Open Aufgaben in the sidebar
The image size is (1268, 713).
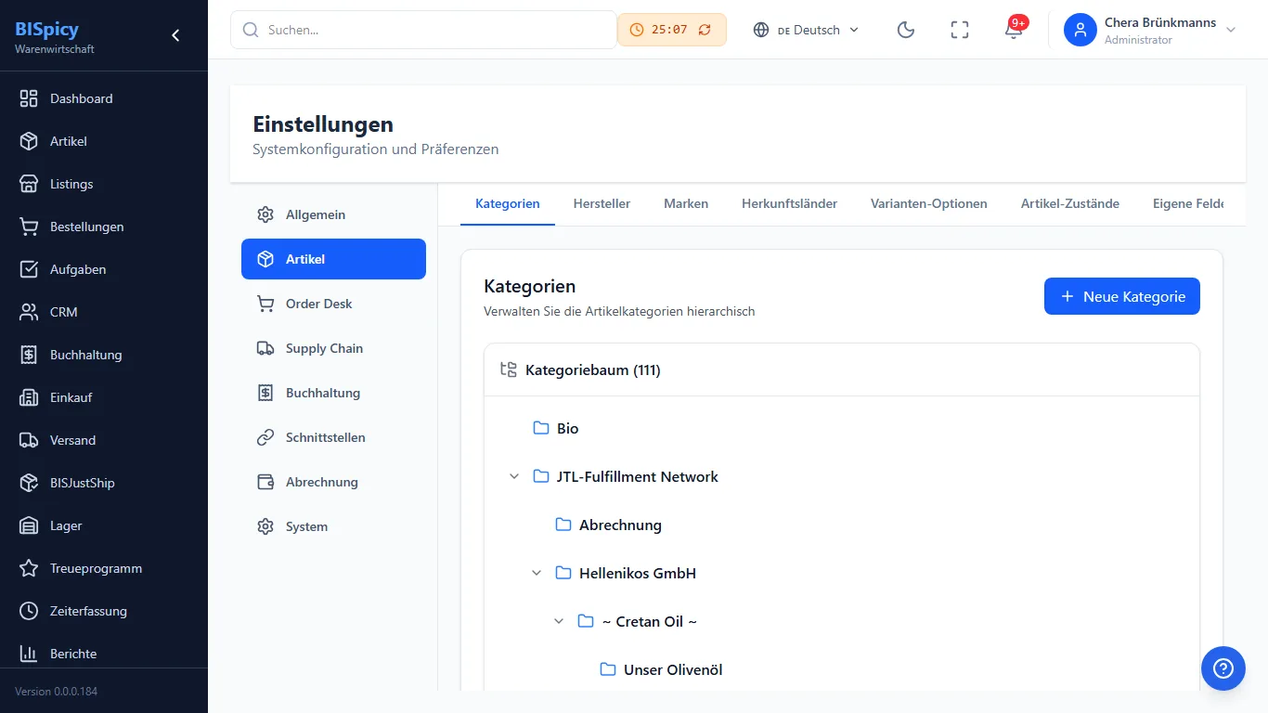coord(104,269)
